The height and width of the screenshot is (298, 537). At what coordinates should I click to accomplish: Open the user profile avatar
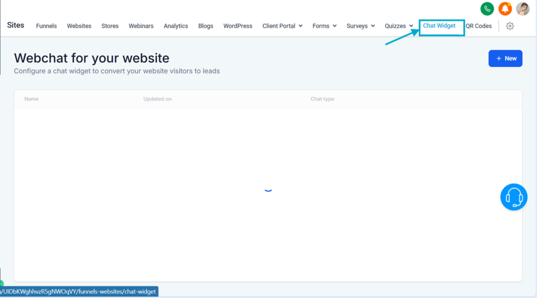(522, 9)
